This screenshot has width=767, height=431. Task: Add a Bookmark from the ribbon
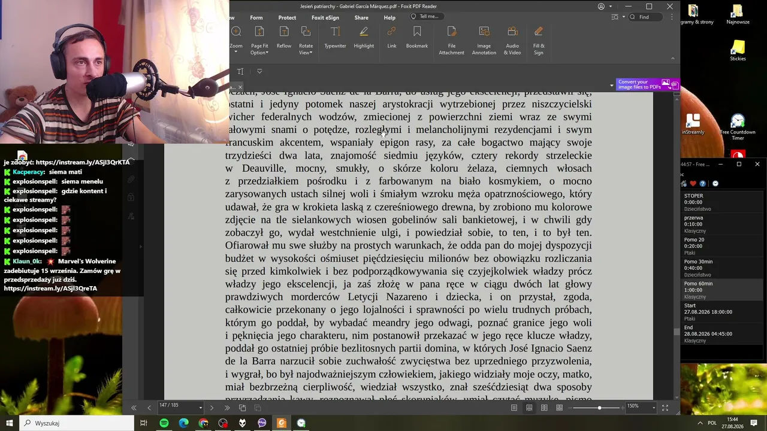click(x=417, y=38)
